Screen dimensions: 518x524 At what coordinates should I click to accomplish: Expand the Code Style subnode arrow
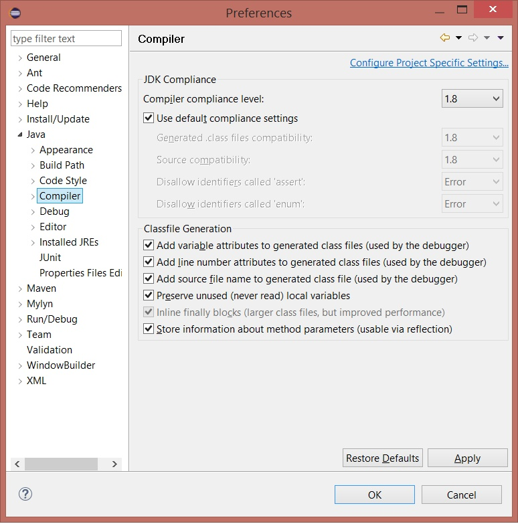33,181
